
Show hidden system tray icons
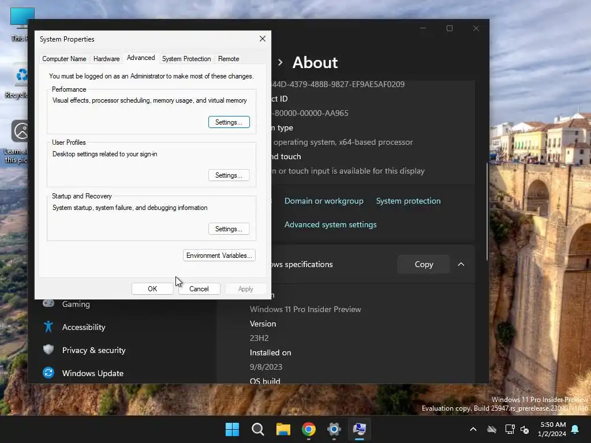pos(473,429)
